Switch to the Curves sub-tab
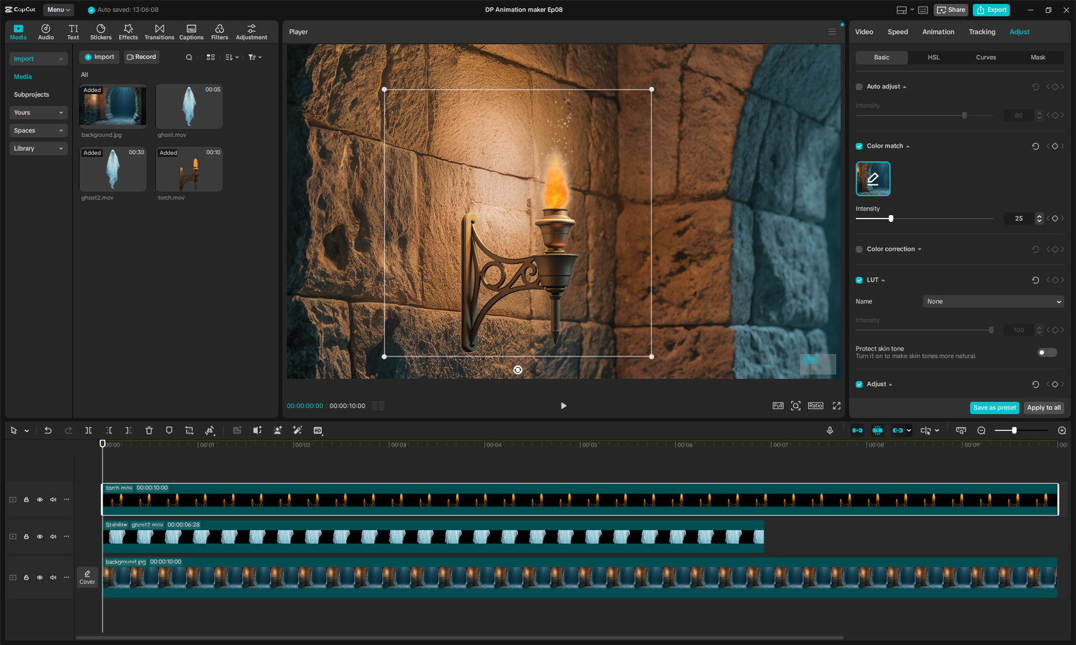The width and height of the screenshot is (1076, 645). [986, 57]
